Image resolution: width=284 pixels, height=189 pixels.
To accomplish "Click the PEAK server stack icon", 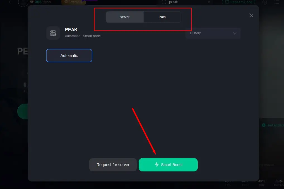I will click(x=53, y=33).
